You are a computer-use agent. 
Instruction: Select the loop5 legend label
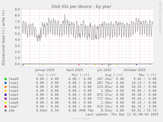[13, 99]
